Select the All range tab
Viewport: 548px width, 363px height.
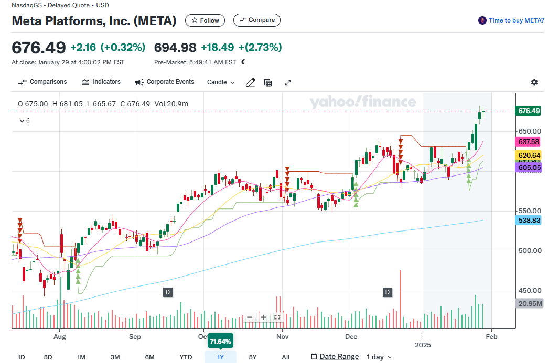pos(285,357)
